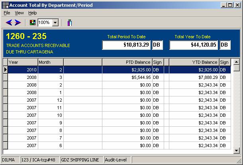243x165 pixels.
Task: Open the File menu
Action: click(x=7, y=13)
